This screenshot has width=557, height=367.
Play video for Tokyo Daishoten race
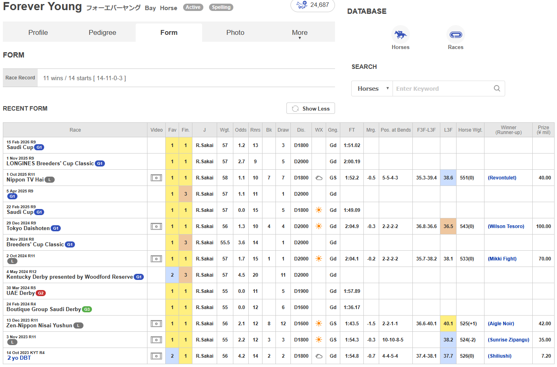click(156, 226)
